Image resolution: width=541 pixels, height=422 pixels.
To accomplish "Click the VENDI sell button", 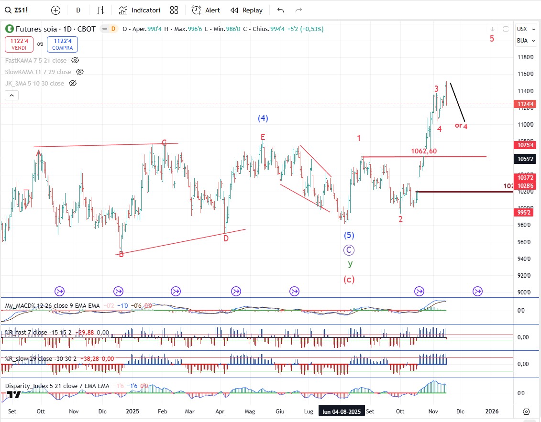I will (19, 44).
